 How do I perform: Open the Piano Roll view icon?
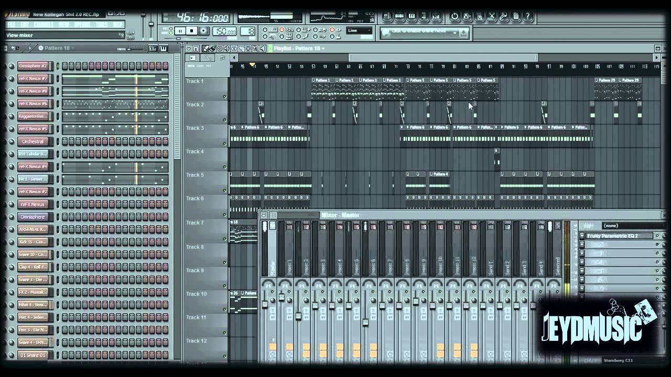(x=412, y=16)
